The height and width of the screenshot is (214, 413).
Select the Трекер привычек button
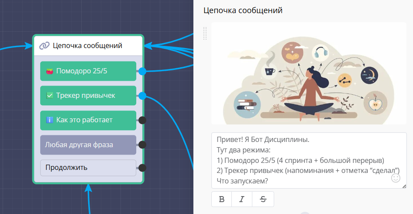pyautogui.click(x=88, y=95)
